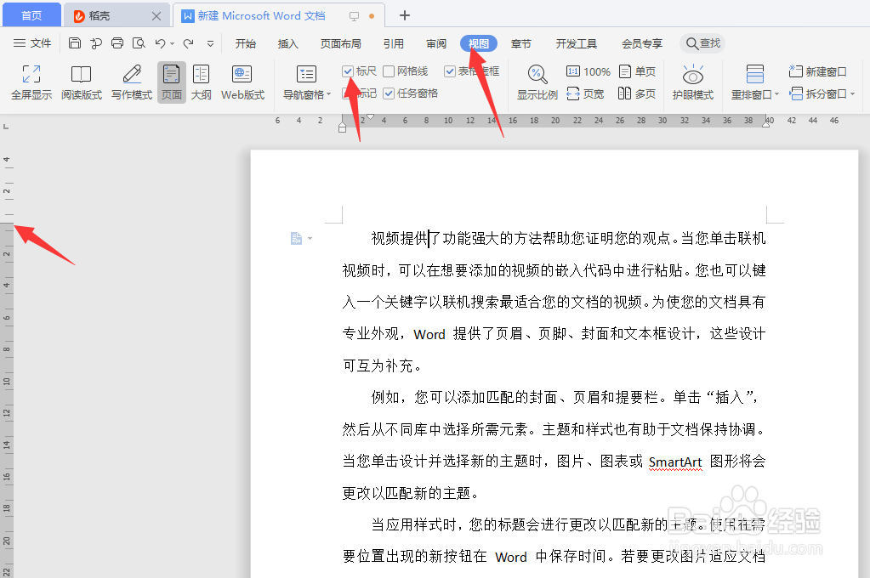This screenshot has width=870, height=578.
Task: Switch to 全屏显示 full screen view
Action: click(31, 82)
